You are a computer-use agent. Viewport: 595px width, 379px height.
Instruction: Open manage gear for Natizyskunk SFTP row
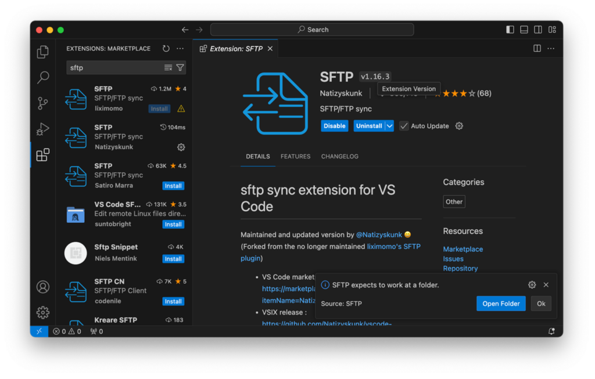click(181, 147)
